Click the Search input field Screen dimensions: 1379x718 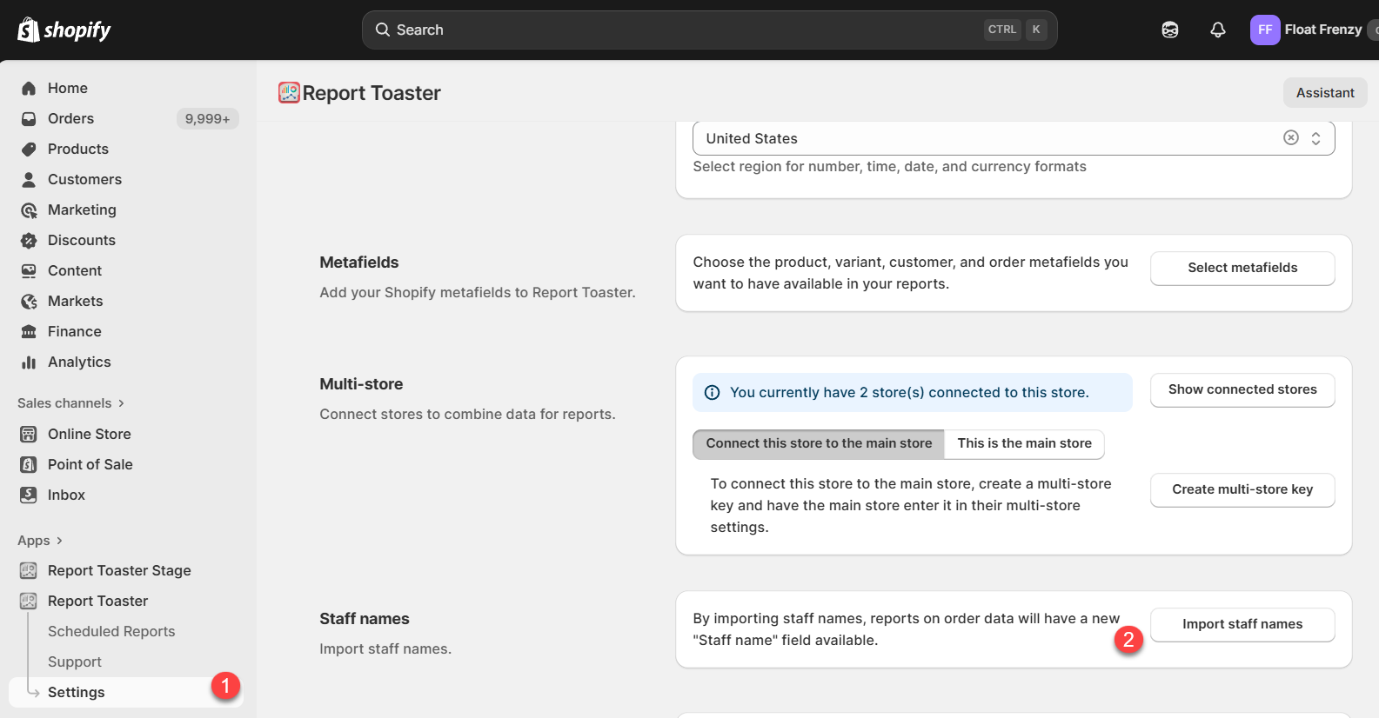point(679,30)
